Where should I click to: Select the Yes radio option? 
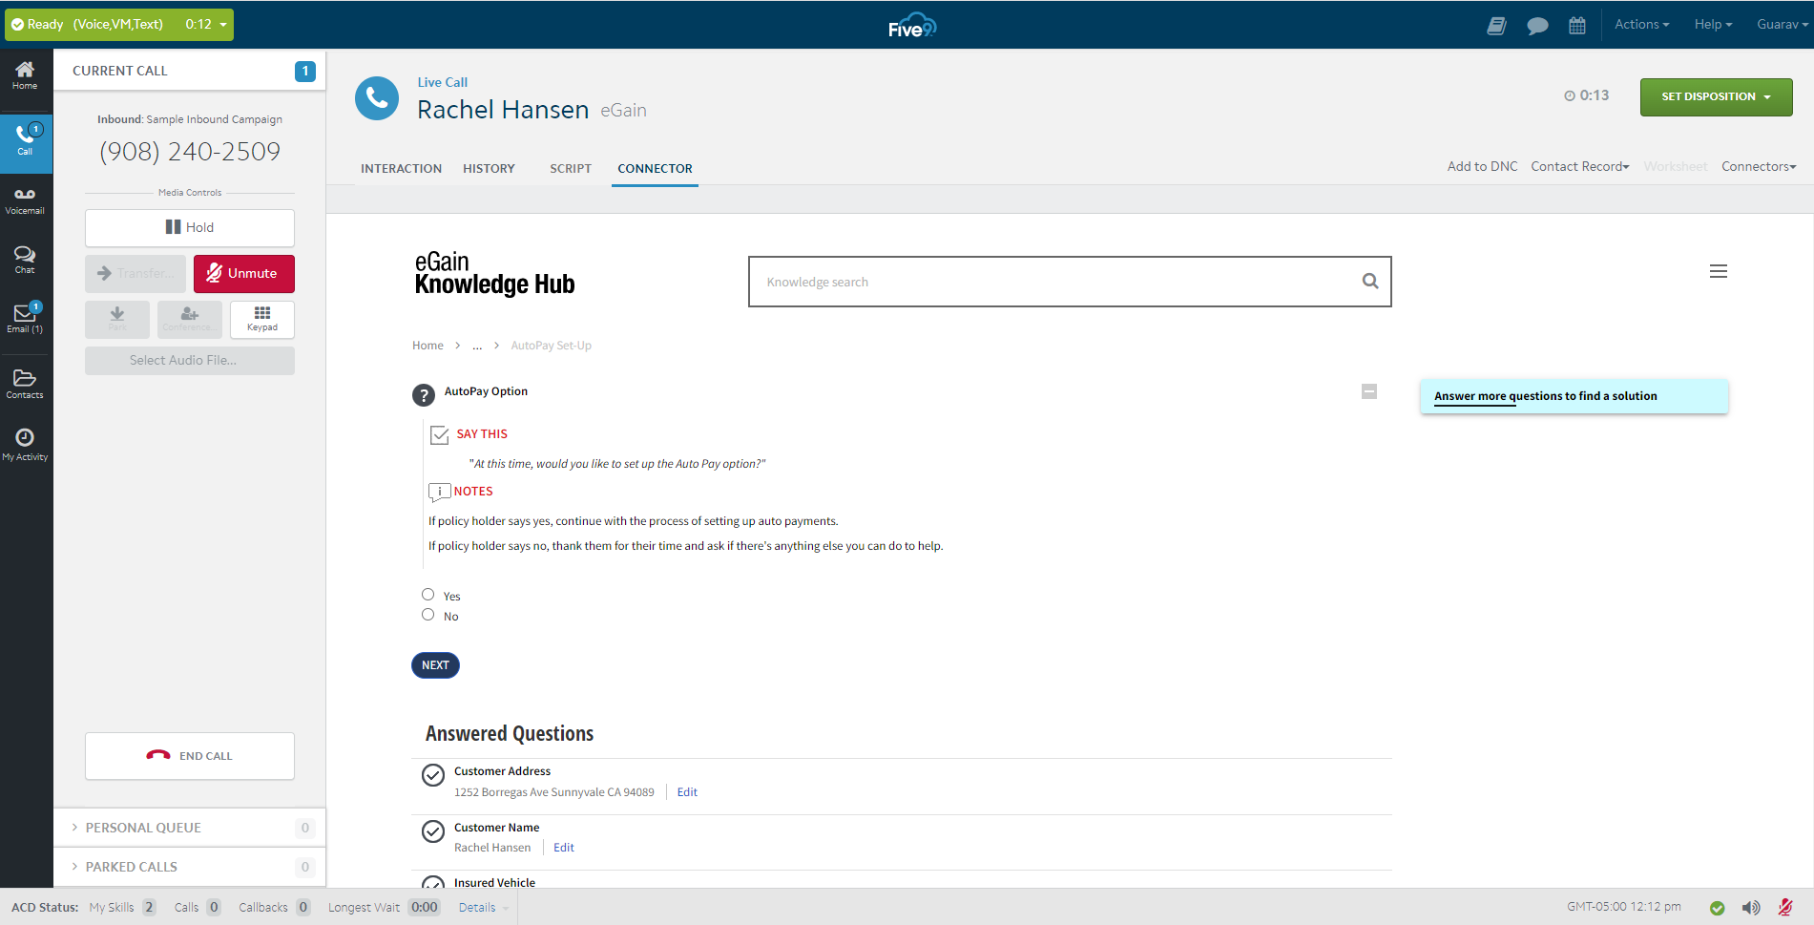click(427, 594)
